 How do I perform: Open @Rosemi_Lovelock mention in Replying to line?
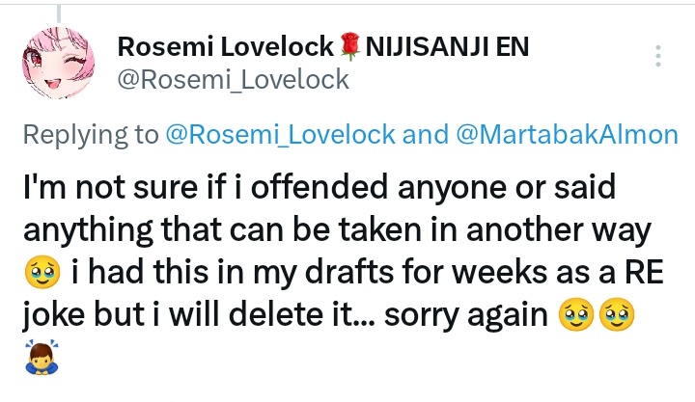[x=280, y=135]
